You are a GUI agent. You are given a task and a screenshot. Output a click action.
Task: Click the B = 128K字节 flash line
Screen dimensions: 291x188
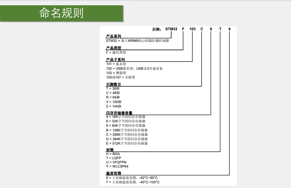127,130
